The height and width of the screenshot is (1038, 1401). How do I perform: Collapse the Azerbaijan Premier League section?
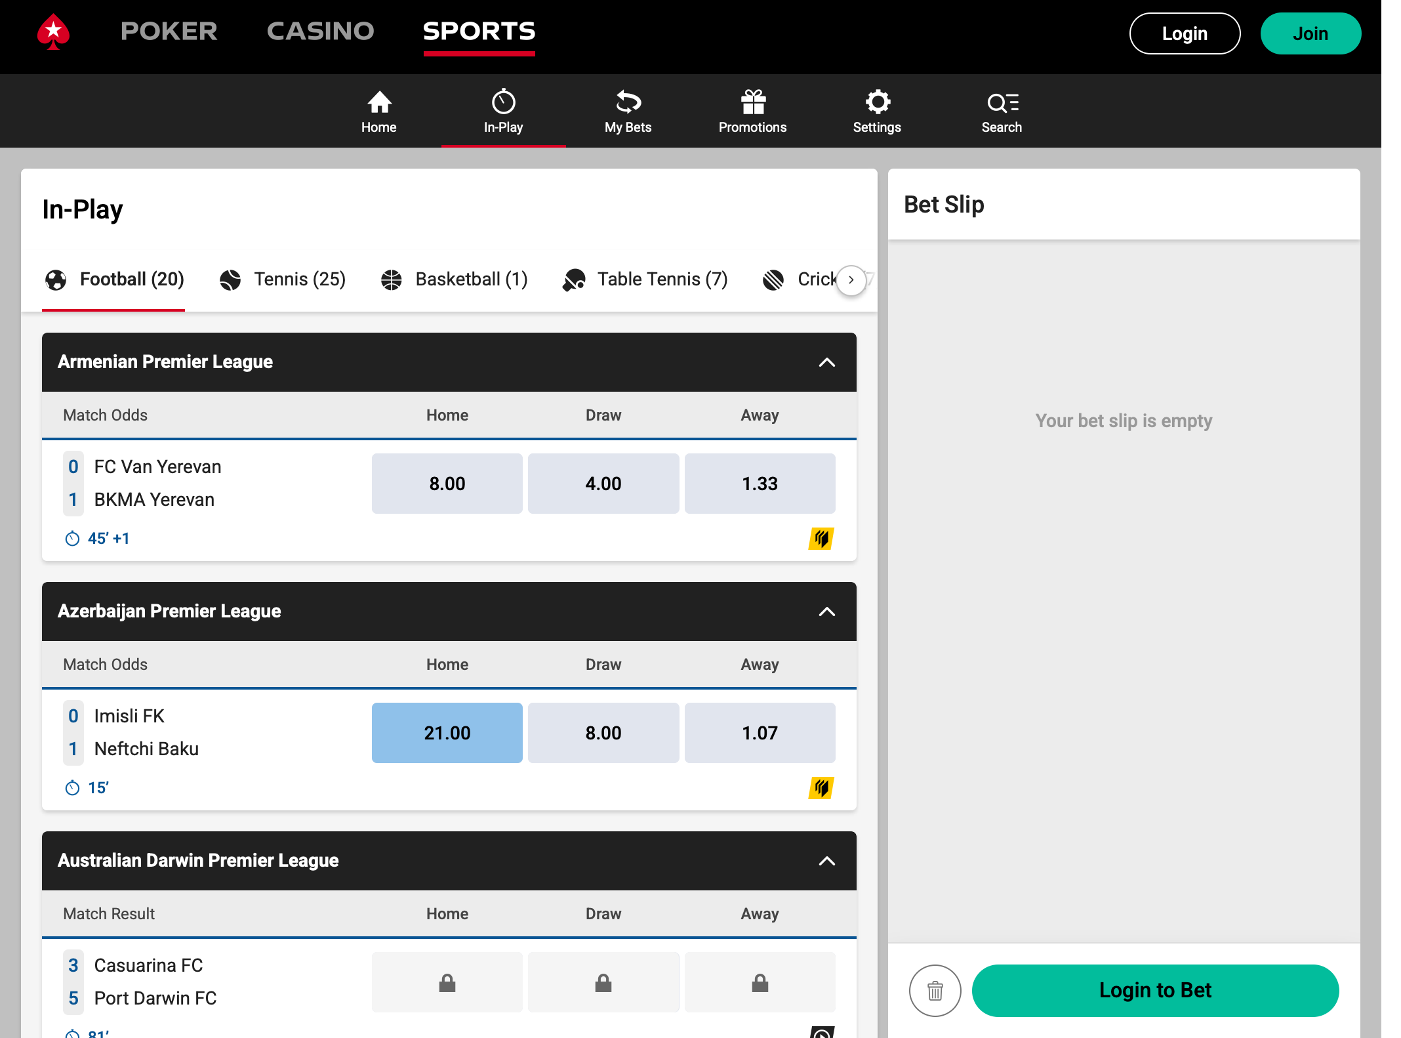(826, 612)
